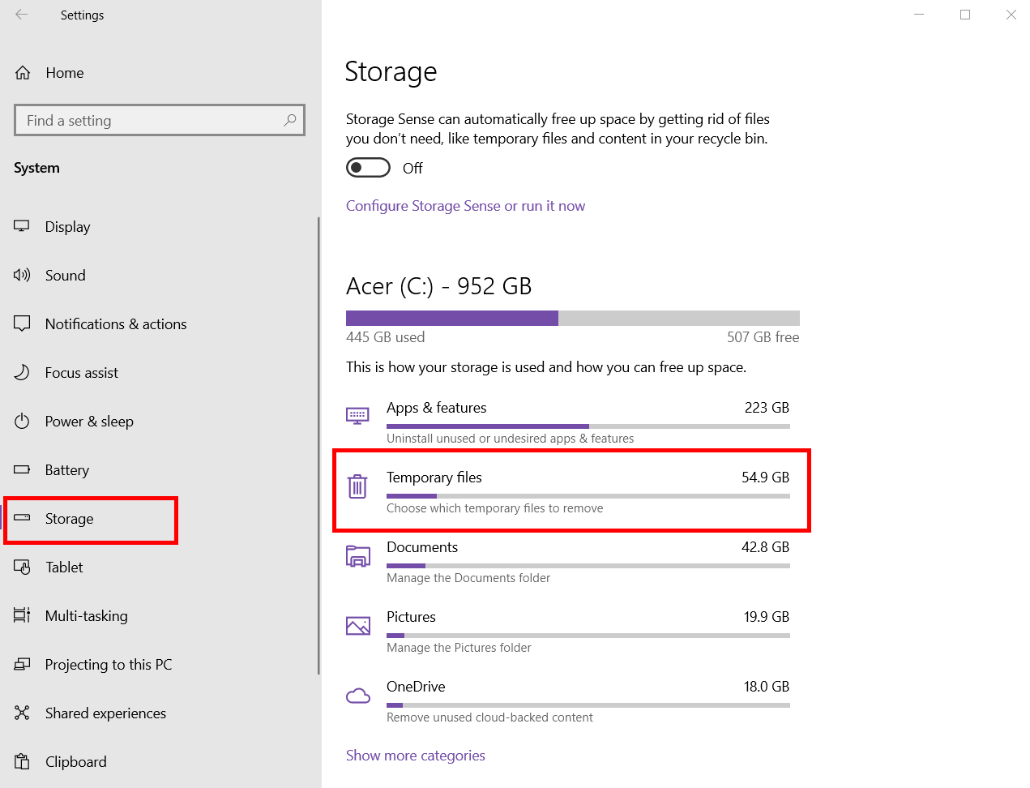
Task: Click the Storage drive icon
Action: pos(22,518)
